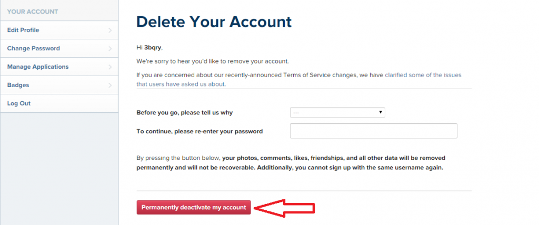
Task: Log Out of the account
Action: pyautogui.click(x=19, y=103)
